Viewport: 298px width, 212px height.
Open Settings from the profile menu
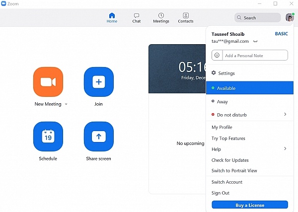coord(250,73)
